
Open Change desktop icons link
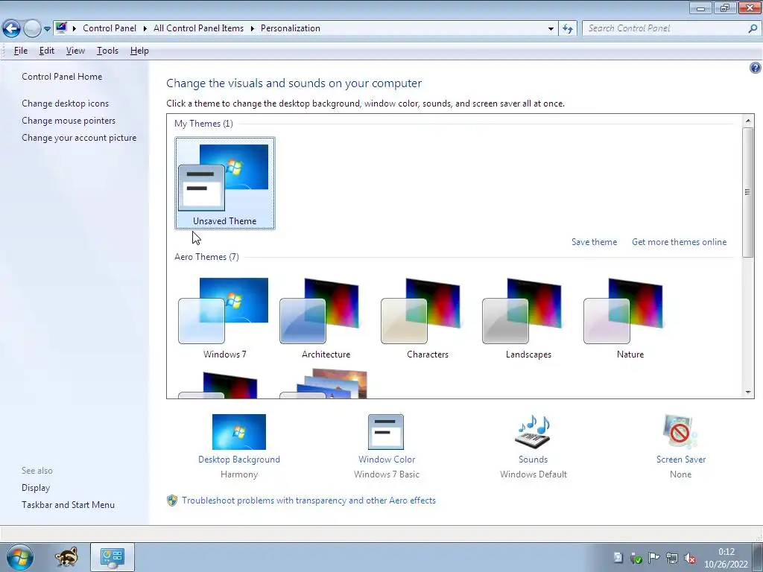[x=66, y=103]
